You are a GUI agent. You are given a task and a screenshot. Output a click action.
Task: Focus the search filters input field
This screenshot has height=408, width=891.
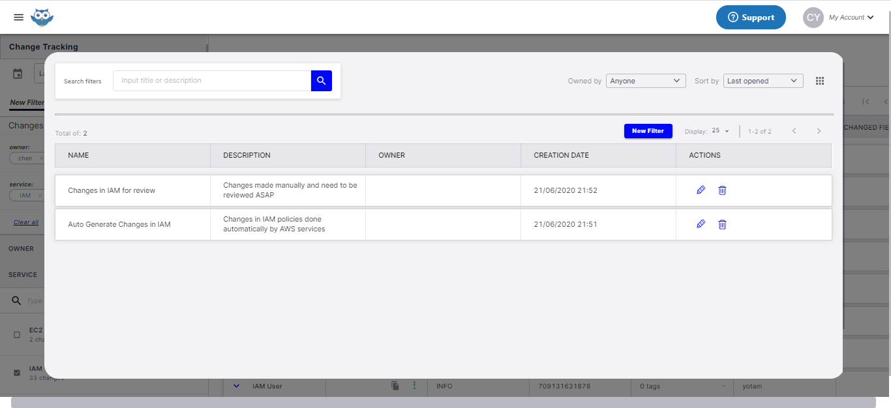(x=212, y=81)
